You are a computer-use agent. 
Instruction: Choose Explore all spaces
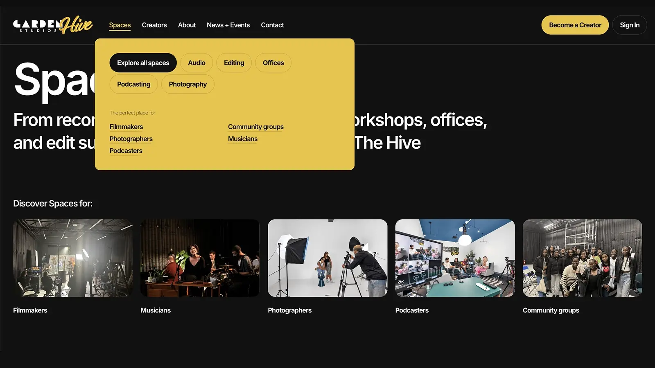pyautogui.click(x=142, y=63)
